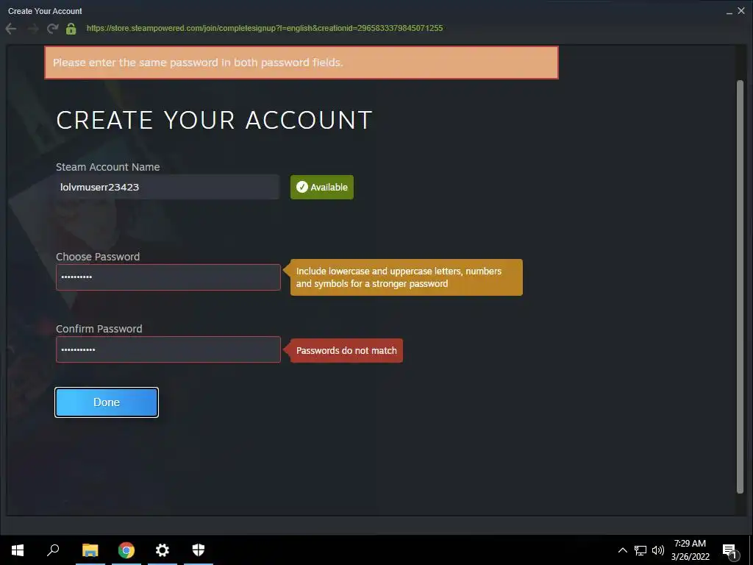Click the Available status badge
The width and height of the screenshot is (753, 565).
(x=322, y=187)
